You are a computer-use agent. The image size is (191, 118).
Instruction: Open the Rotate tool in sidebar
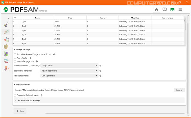pos(6,61)
